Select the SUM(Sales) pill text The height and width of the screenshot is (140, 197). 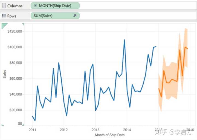tap(43, 16)
